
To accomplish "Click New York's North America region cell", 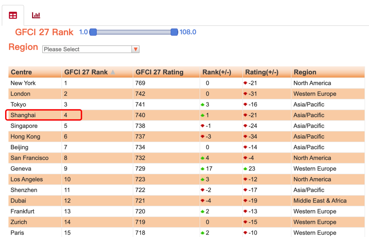I will [x=328, y=83].
